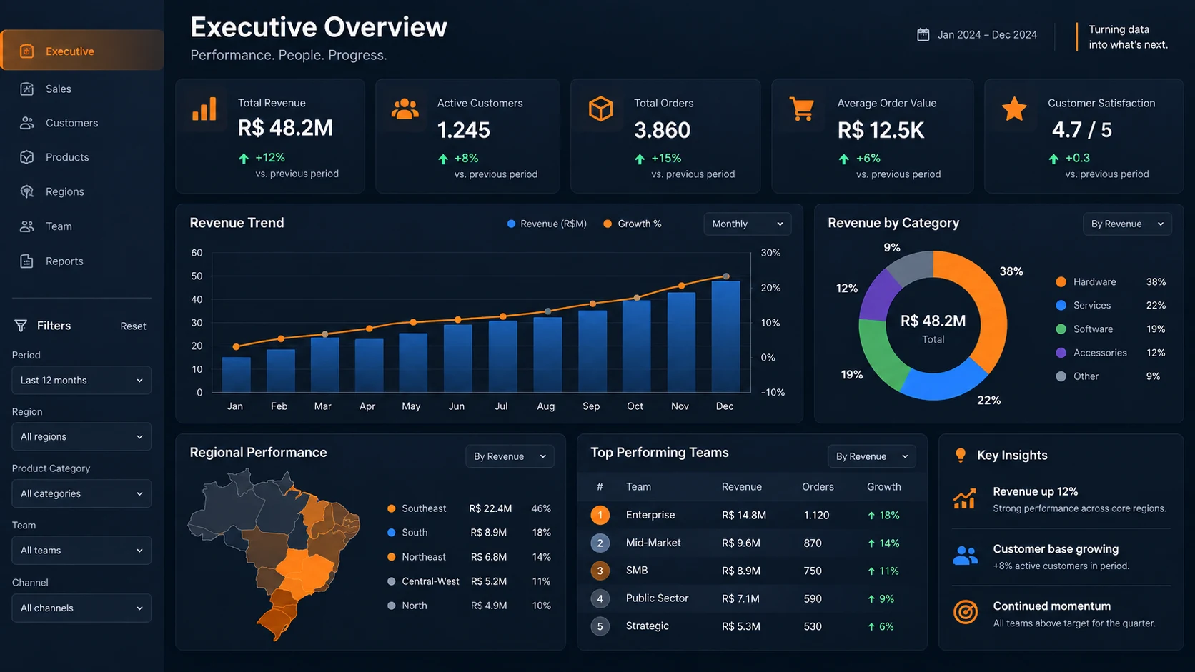Click the Total Orders cube icon
This screenshot has height=672, width=1195.
click(600, 109)
